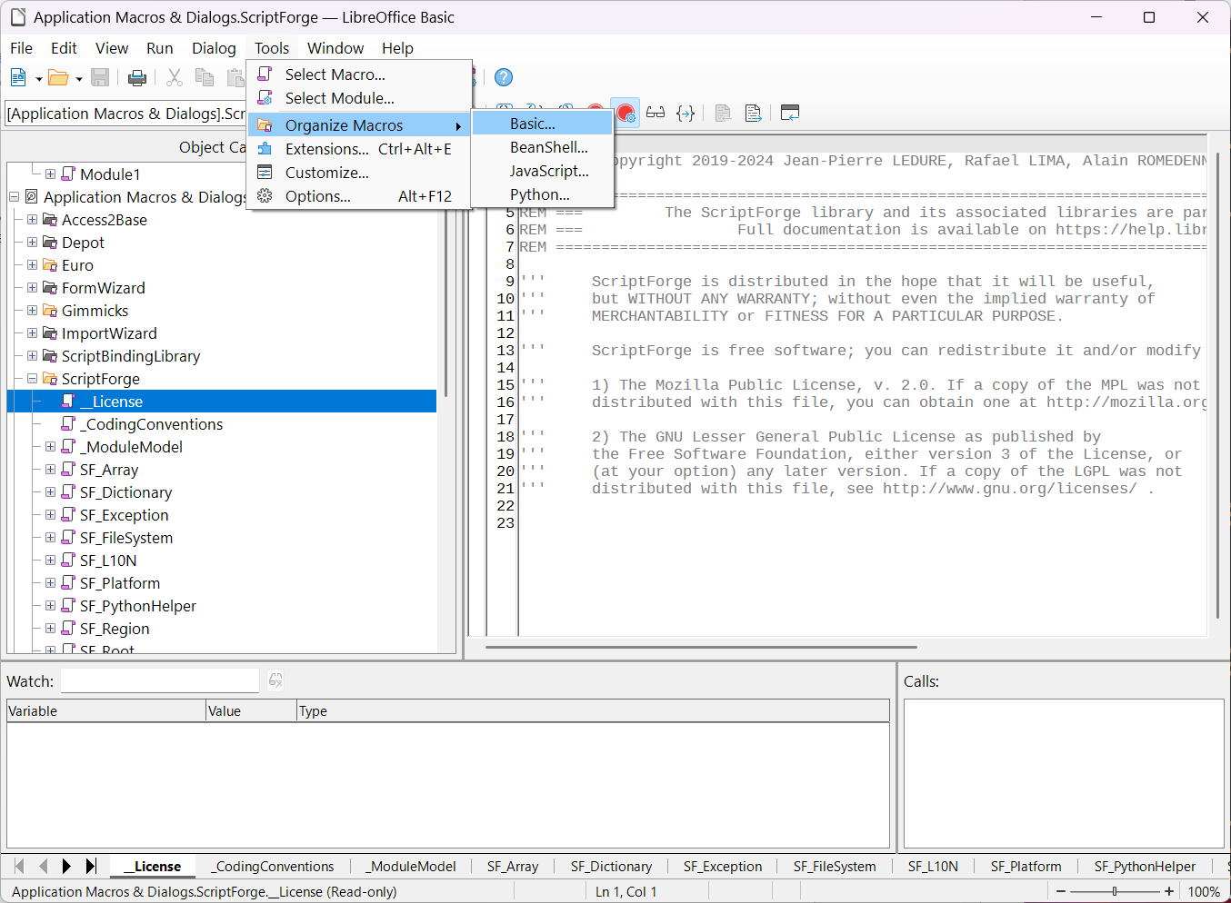Collapse the ScriptForge library node
Image resolution: width=1231 pixels, height=903 pixels.
tap(31, 378)
